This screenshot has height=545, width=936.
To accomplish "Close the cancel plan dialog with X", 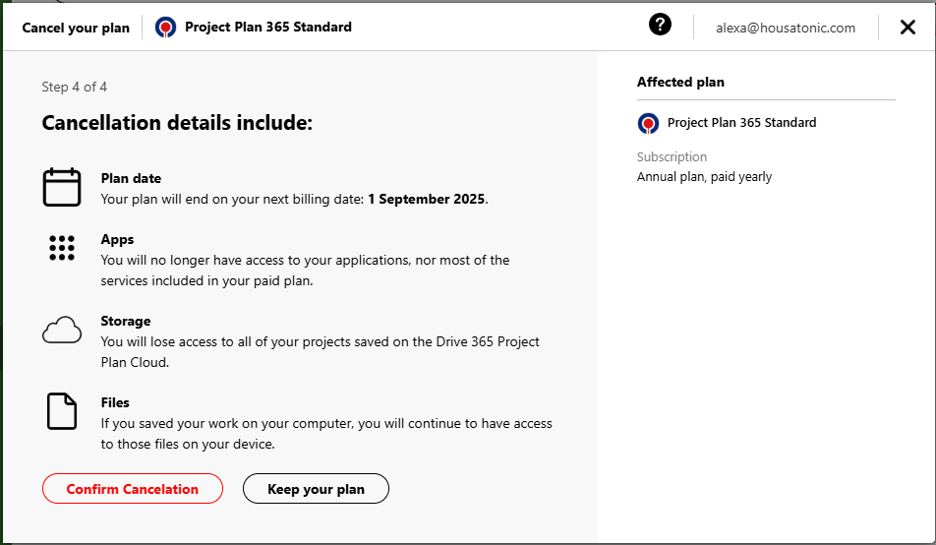I will 907,27.
